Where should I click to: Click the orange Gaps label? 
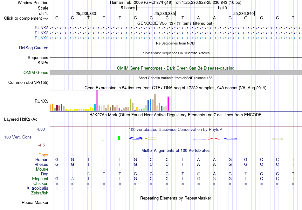pyautogui.click(x=43, y=155)
